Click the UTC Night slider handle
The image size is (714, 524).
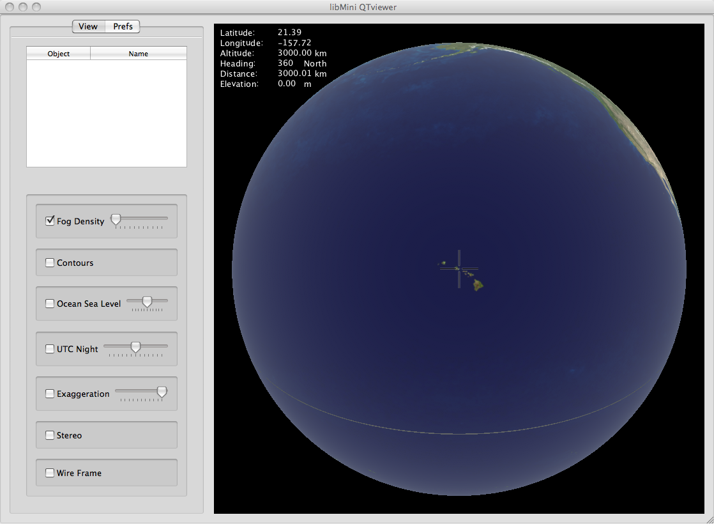(x=135, y=347)
